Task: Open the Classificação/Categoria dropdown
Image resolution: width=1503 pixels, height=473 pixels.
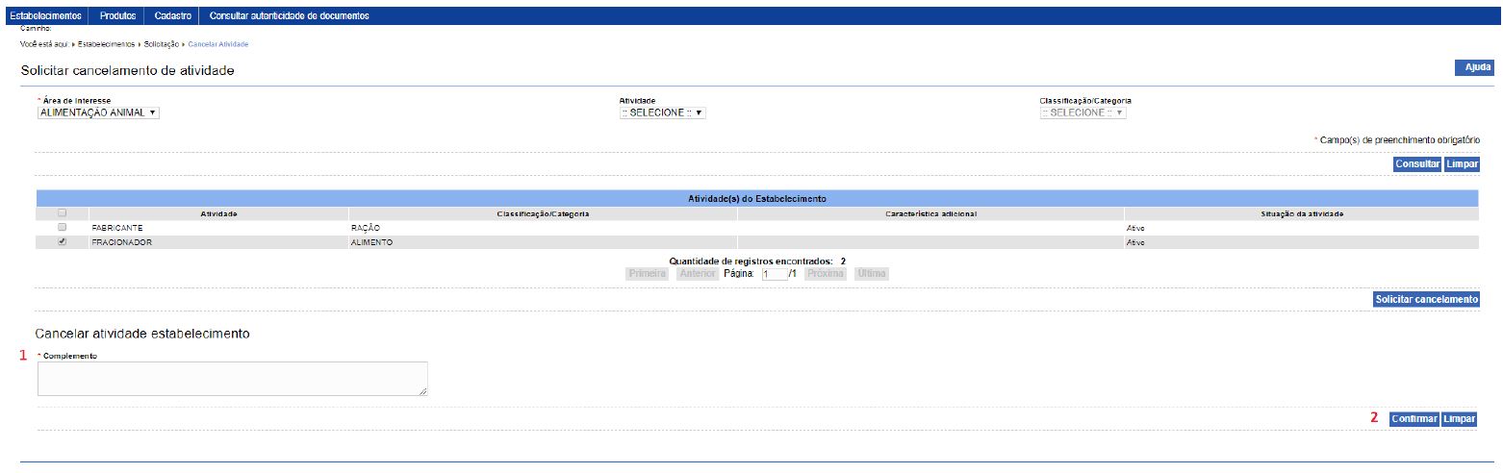Action: point(1083,112)
